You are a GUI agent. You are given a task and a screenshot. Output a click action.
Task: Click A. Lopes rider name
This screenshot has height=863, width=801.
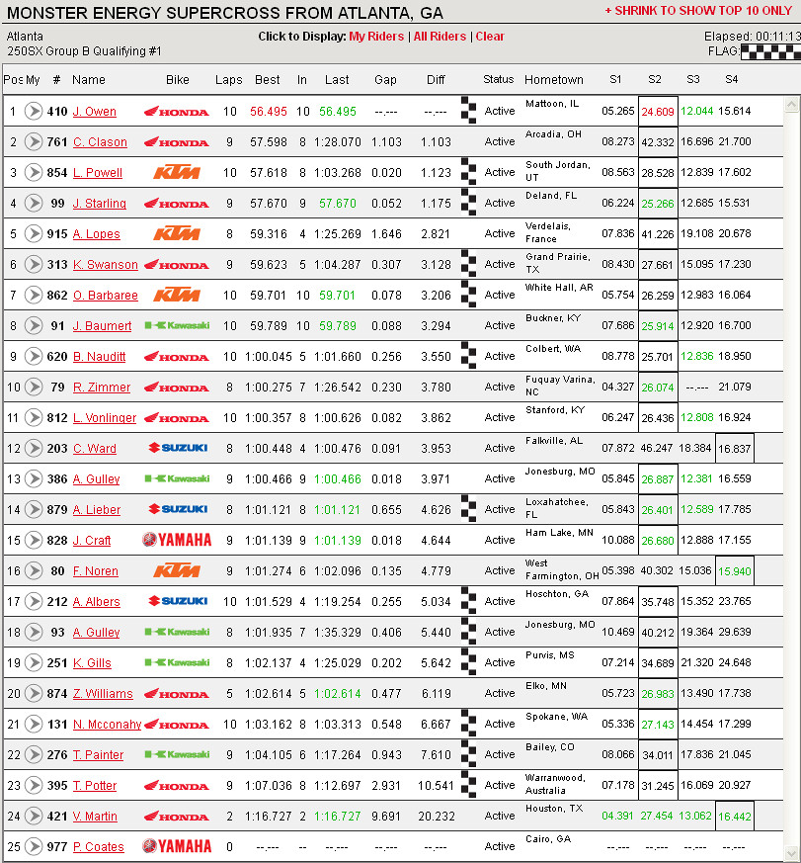(x=96, y=234)
